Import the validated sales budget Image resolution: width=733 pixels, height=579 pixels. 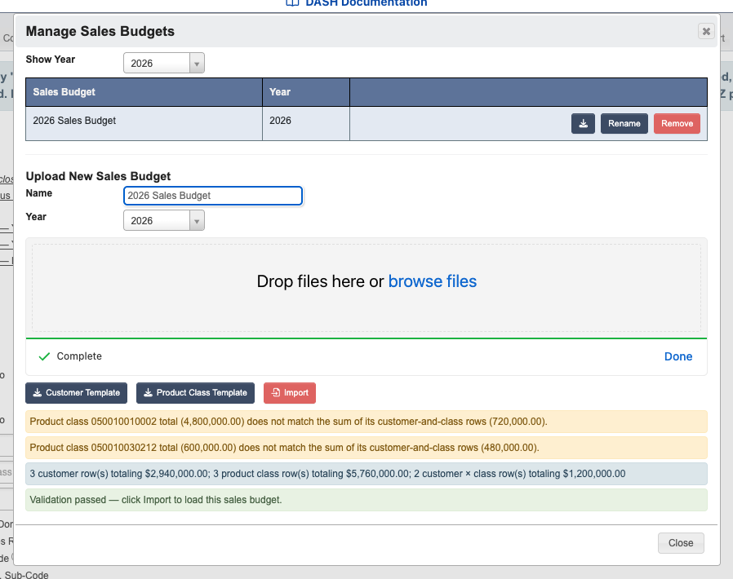pos(290,393)
